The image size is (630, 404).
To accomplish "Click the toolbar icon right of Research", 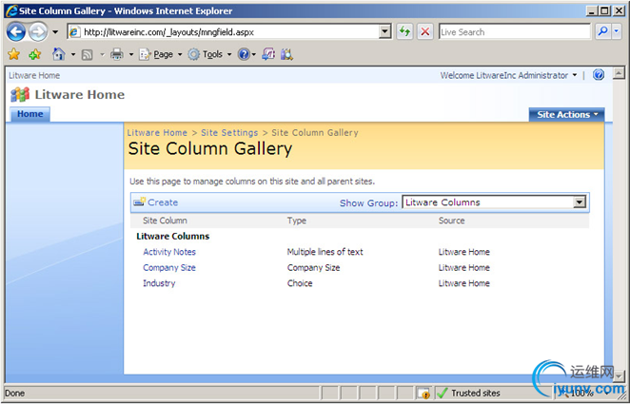I will click(286, 54).
